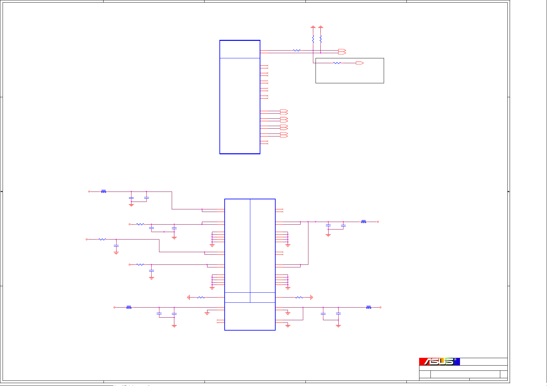Click the horizontal resistor on upper chip's output line

click(297, 50)
